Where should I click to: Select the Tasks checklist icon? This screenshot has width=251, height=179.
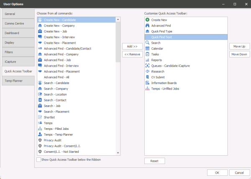(x=147, y=55)
